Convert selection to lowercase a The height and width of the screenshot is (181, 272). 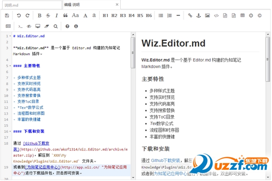pyautogui.click(x=94, y=16)
